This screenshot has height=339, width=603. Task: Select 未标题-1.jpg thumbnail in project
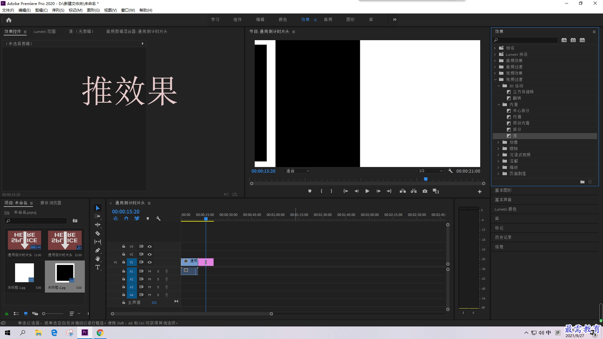(x=24, y=273)
